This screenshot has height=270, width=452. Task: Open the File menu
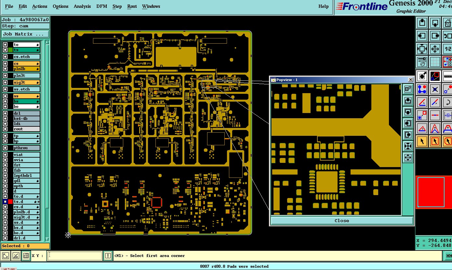pyautogui.click(x=9, y=6)
